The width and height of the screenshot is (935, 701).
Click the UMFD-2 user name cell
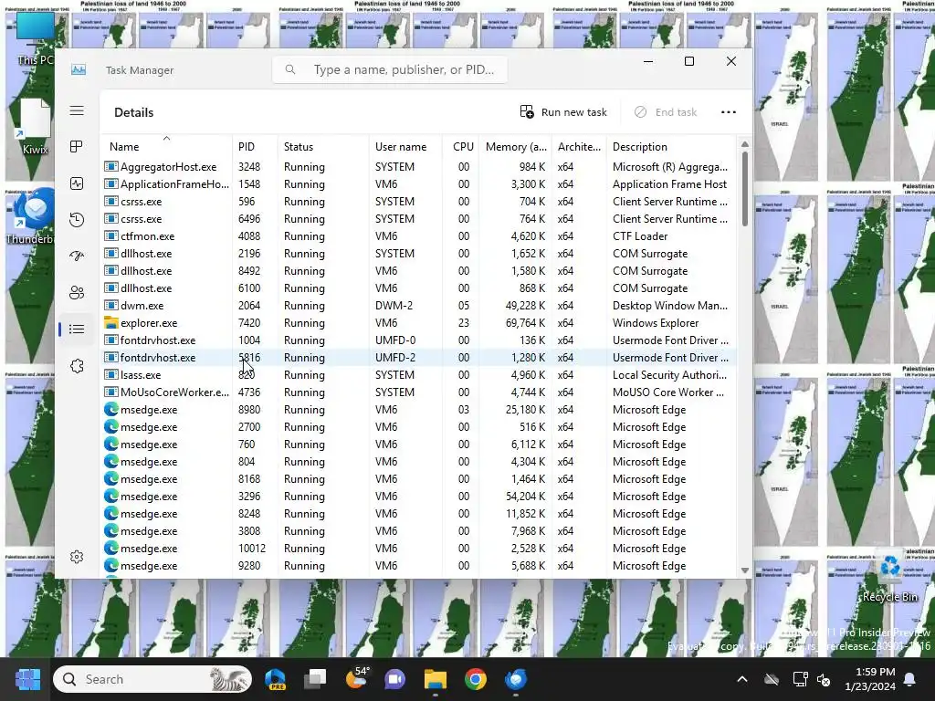[395, 358]
